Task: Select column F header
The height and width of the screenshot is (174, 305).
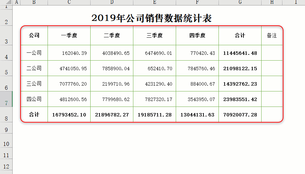Action: pos(197,2)
